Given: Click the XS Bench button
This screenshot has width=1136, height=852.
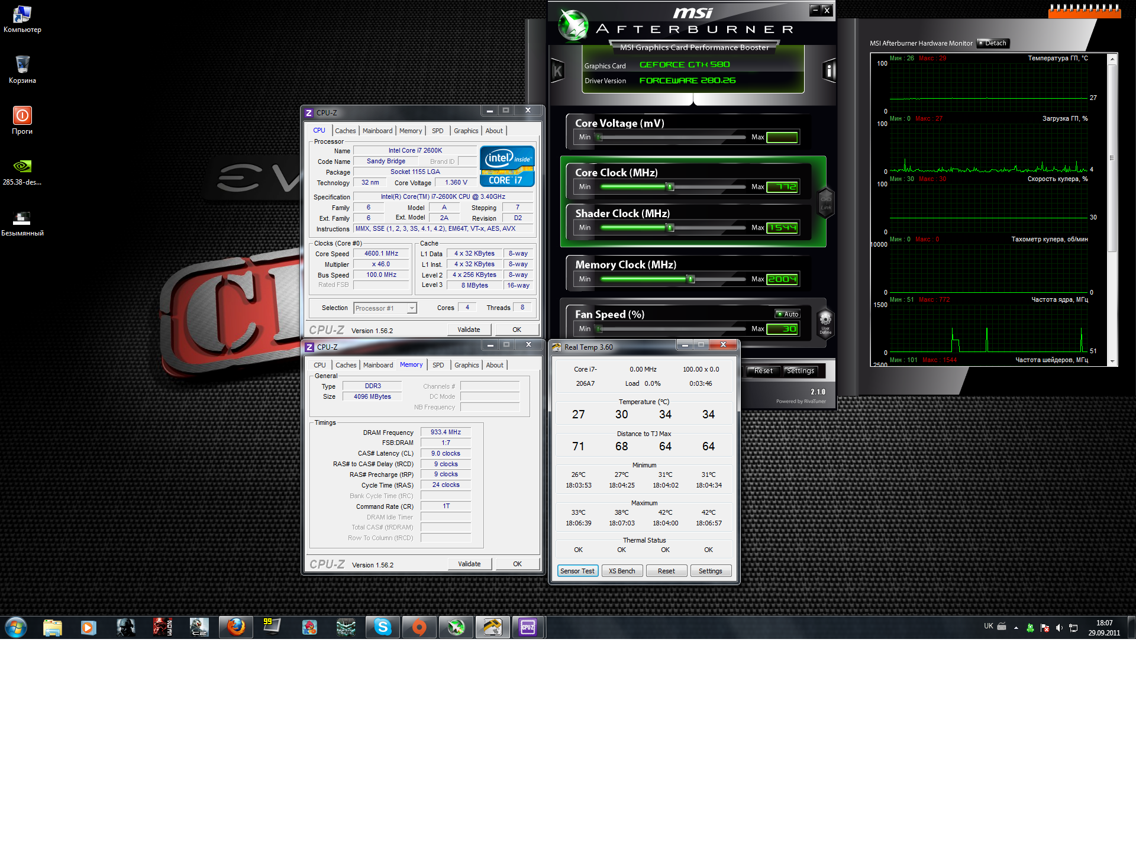Looking at the screenshot, I should pos(621,571).
